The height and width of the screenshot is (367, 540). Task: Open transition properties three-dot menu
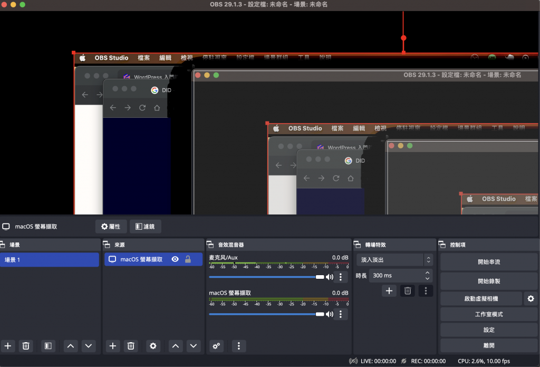tap(426, 291)
